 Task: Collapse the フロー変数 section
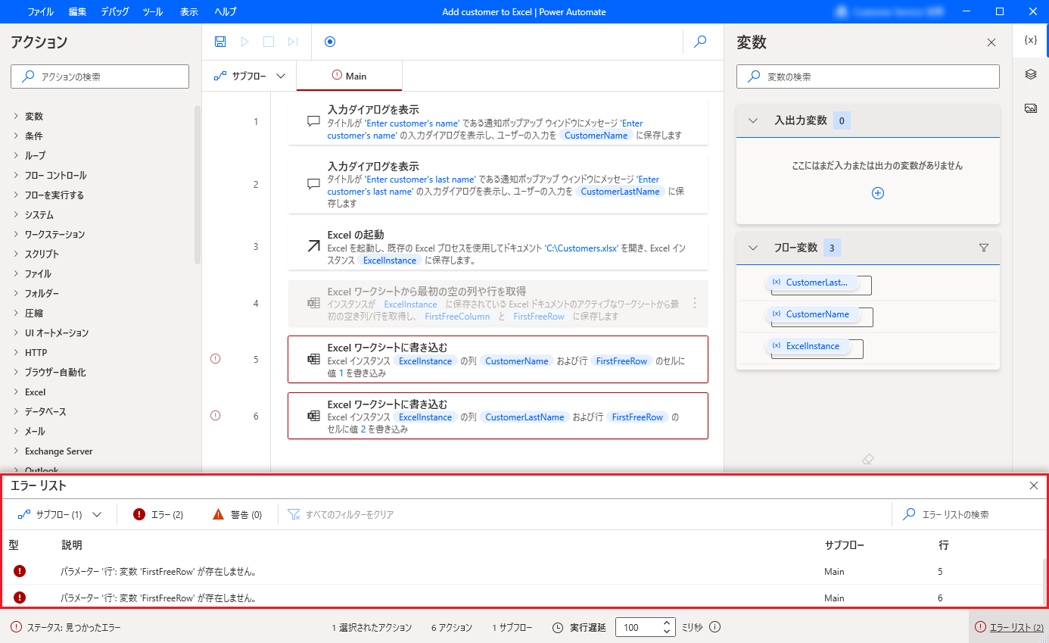tap(753, 248)
